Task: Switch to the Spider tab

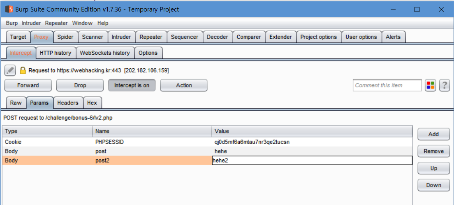Action: [65, 37]
